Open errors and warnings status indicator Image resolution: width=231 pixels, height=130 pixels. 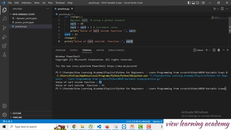tap(8, 121)
